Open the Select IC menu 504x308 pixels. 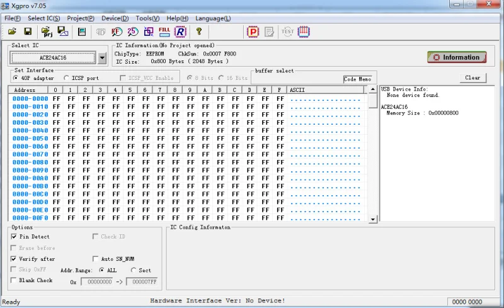point(43,18)
